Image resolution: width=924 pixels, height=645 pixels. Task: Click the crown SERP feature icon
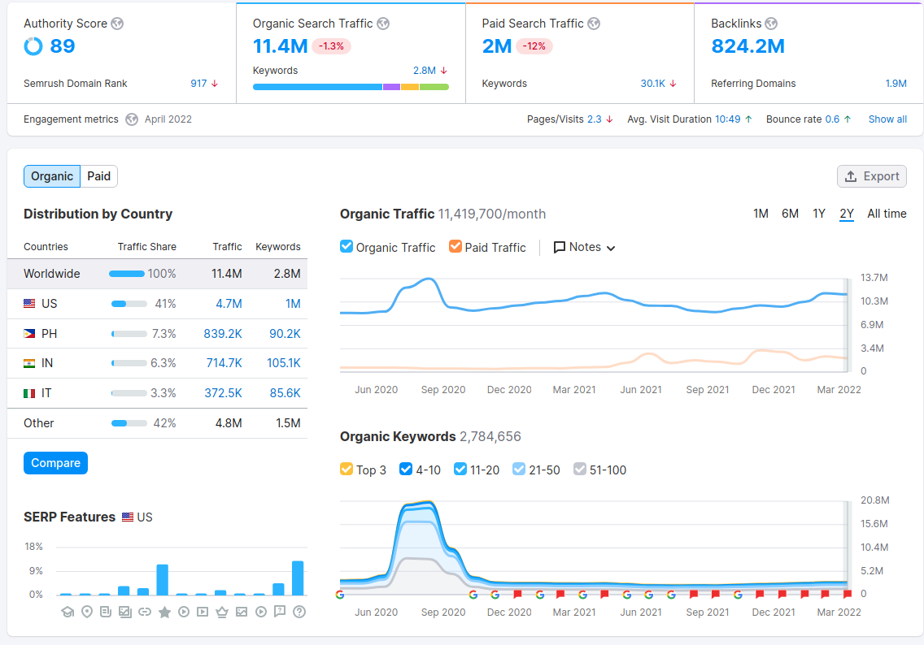[x=221, y=612]
